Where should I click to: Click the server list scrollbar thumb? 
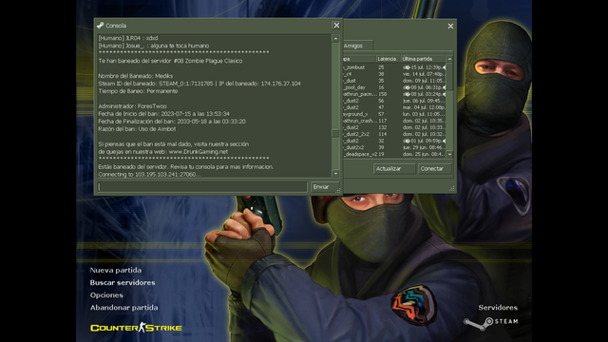click(x=449, y=76)
